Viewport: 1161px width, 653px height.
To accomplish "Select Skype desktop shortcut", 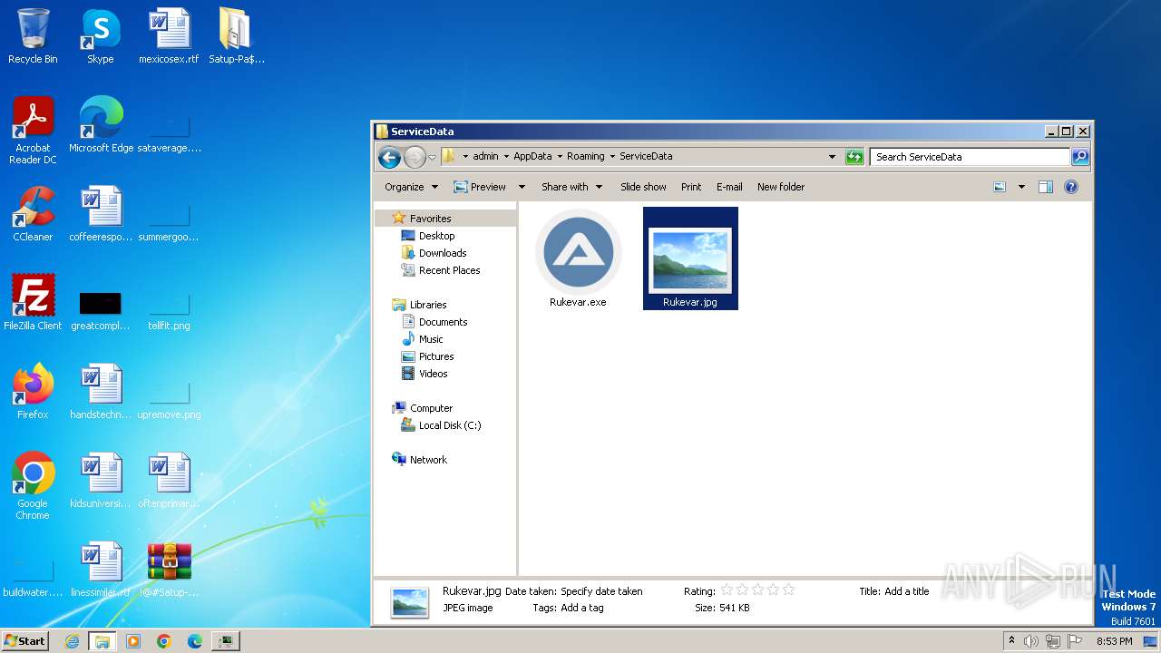I will [101, 36].
